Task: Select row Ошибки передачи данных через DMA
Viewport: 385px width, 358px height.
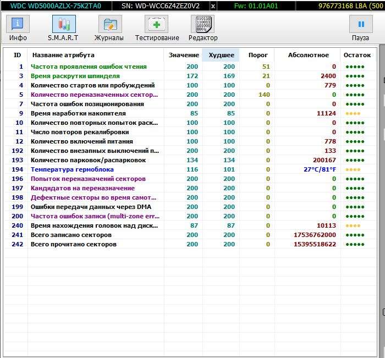Action: (190, 207)
